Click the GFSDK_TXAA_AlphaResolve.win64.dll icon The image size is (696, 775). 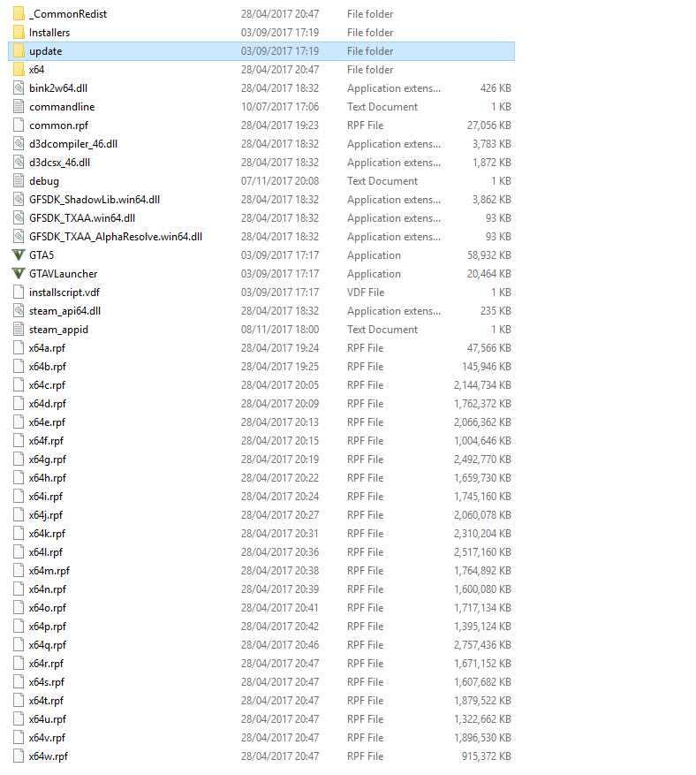19,237
